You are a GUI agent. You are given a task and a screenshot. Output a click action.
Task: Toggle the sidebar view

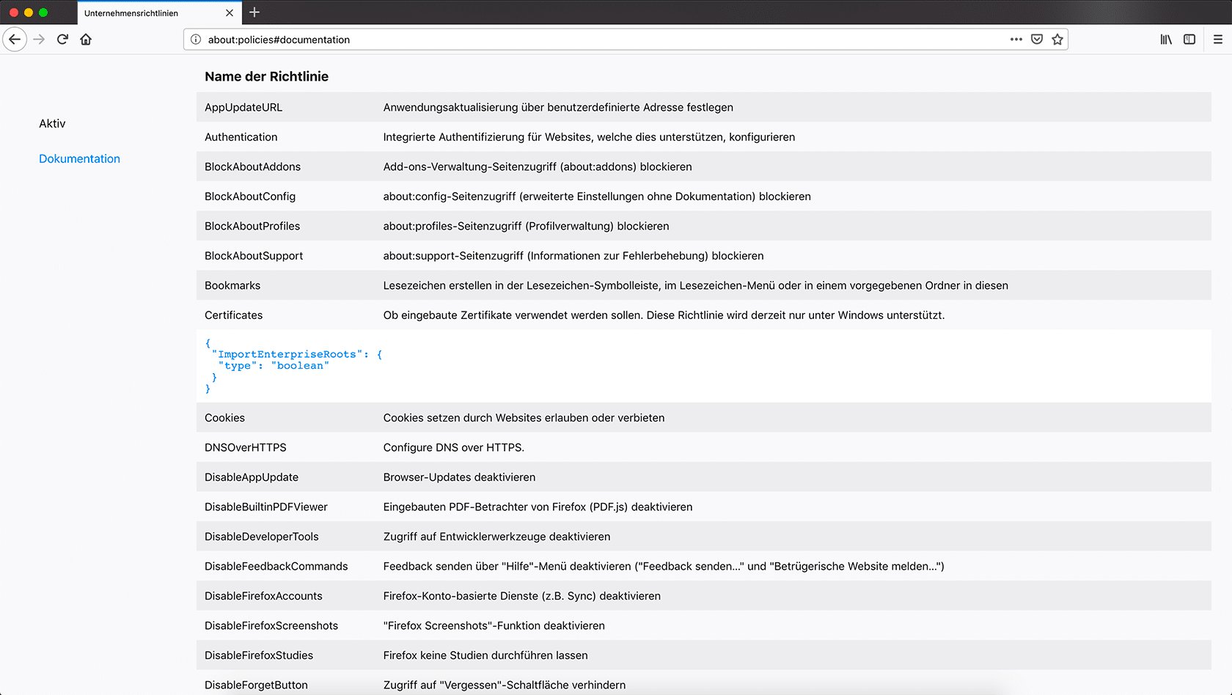click(1189, 40)
